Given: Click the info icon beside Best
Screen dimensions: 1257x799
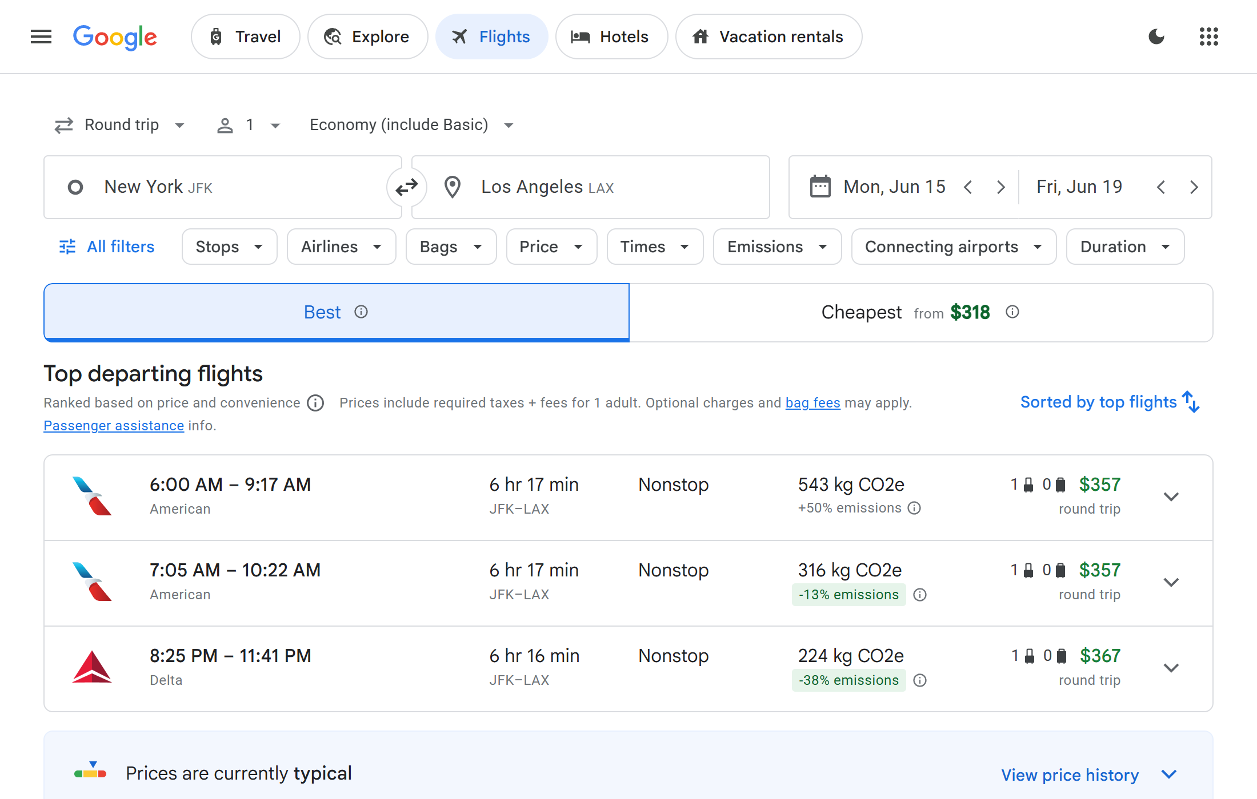Looking at the screenshot, I should click(x=361, y=312).
